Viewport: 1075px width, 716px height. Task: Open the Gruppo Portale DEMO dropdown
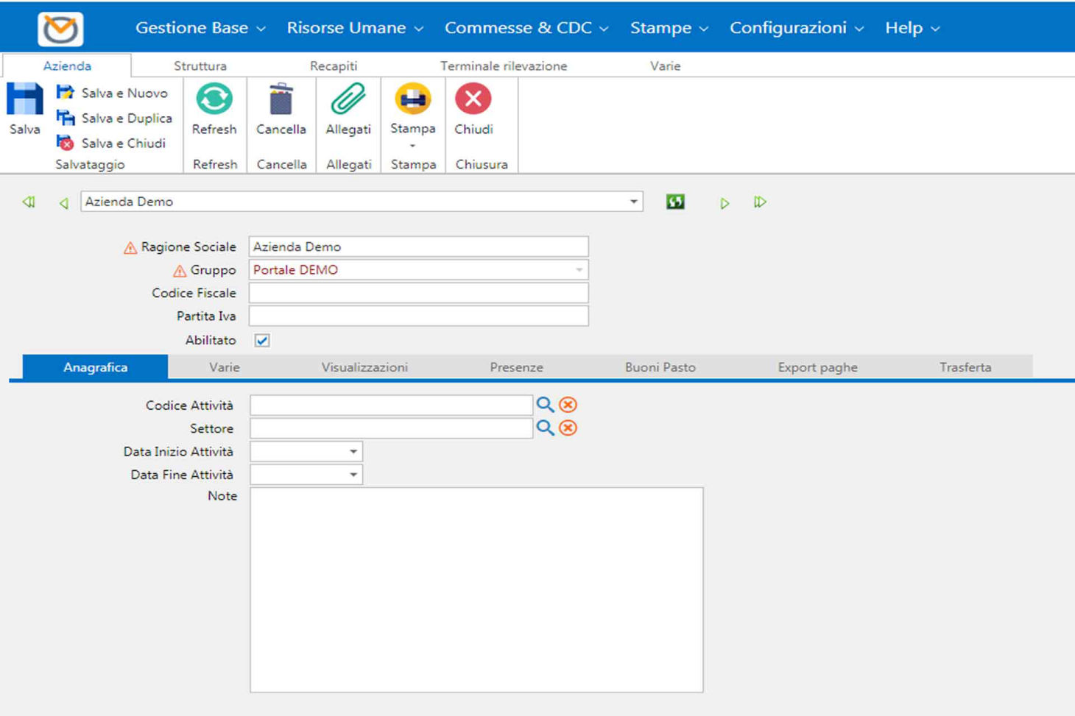point(579,270)
